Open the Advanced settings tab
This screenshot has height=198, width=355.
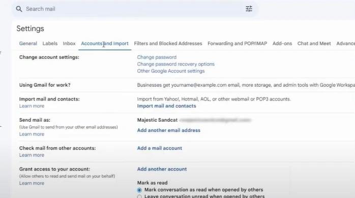[345, 43]
